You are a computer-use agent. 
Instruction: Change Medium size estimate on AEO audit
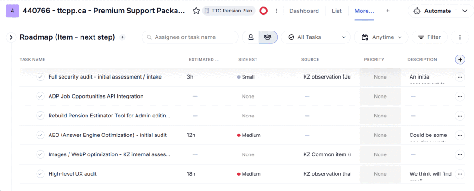pyautogui.click(x=249, y=135)
